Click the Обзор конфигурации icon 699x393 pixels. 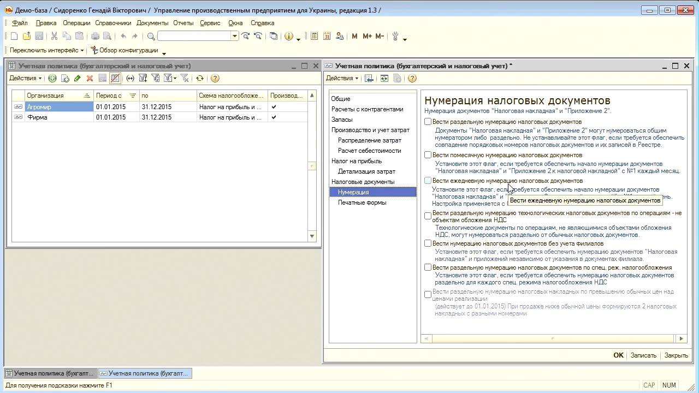pyautogui.click(x=94, y=50)
